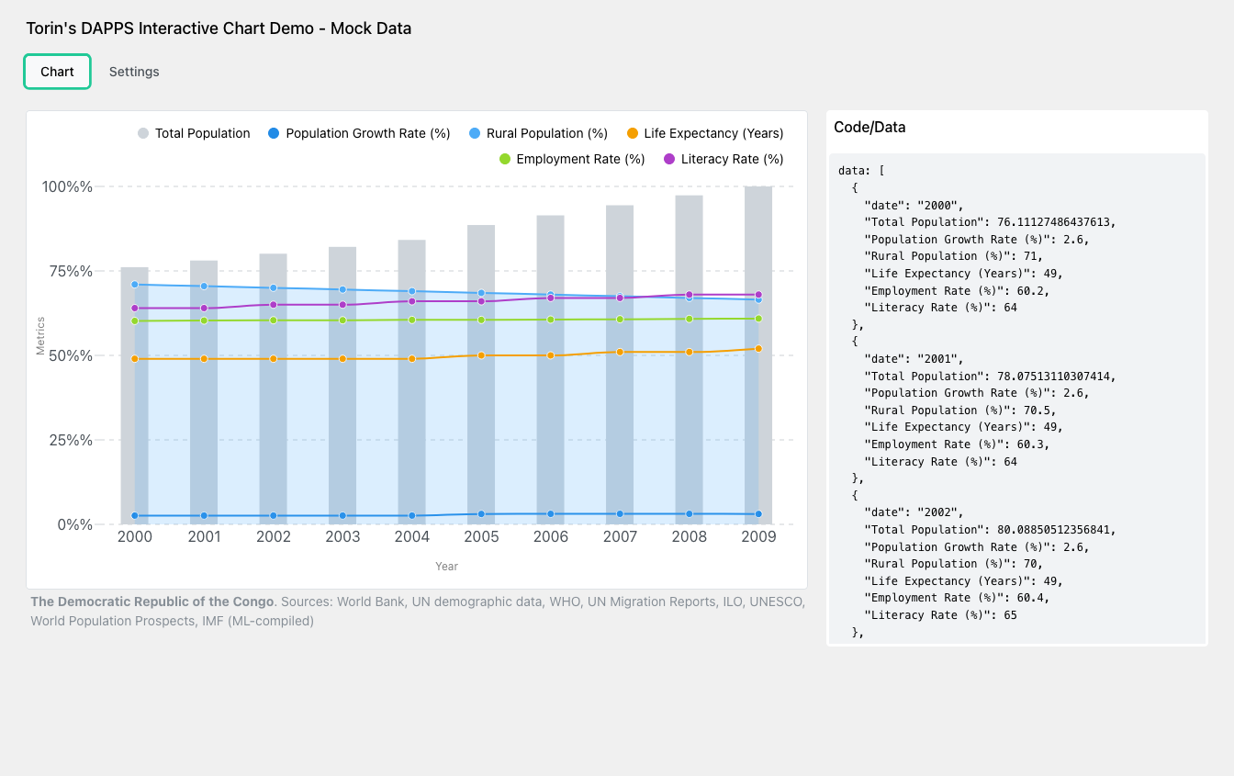Click the 0%% y-axis label

click(x=75, y=524)
